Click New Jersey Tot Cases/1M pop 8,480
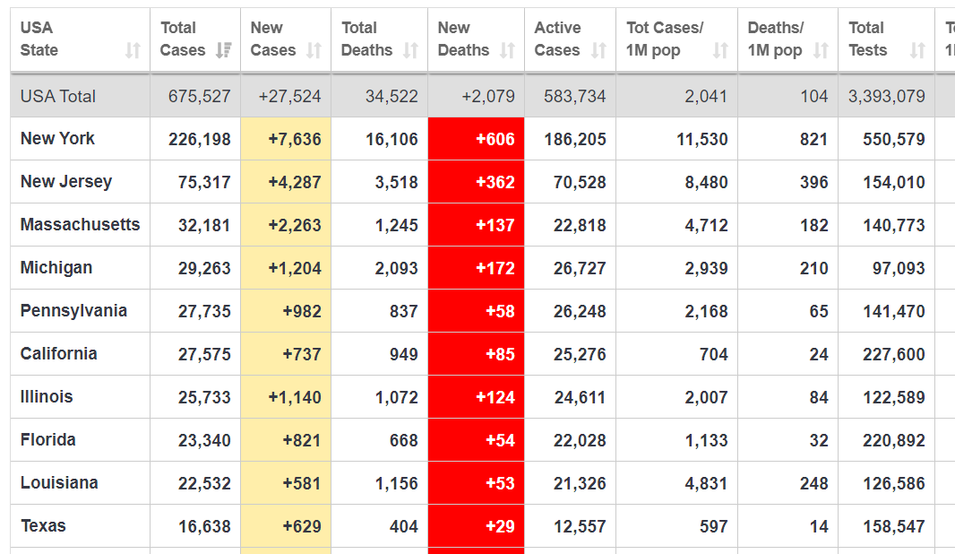This screenshot has width=955, height=554. [x=707, y=182]
